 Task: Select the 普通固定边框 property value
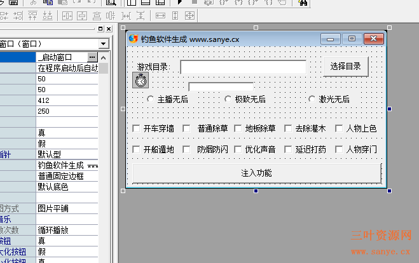(x=67, y=176)
